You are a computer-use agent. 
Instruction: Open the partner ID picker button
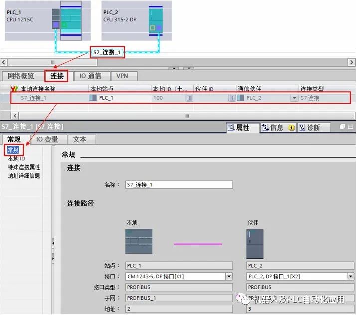232,98
